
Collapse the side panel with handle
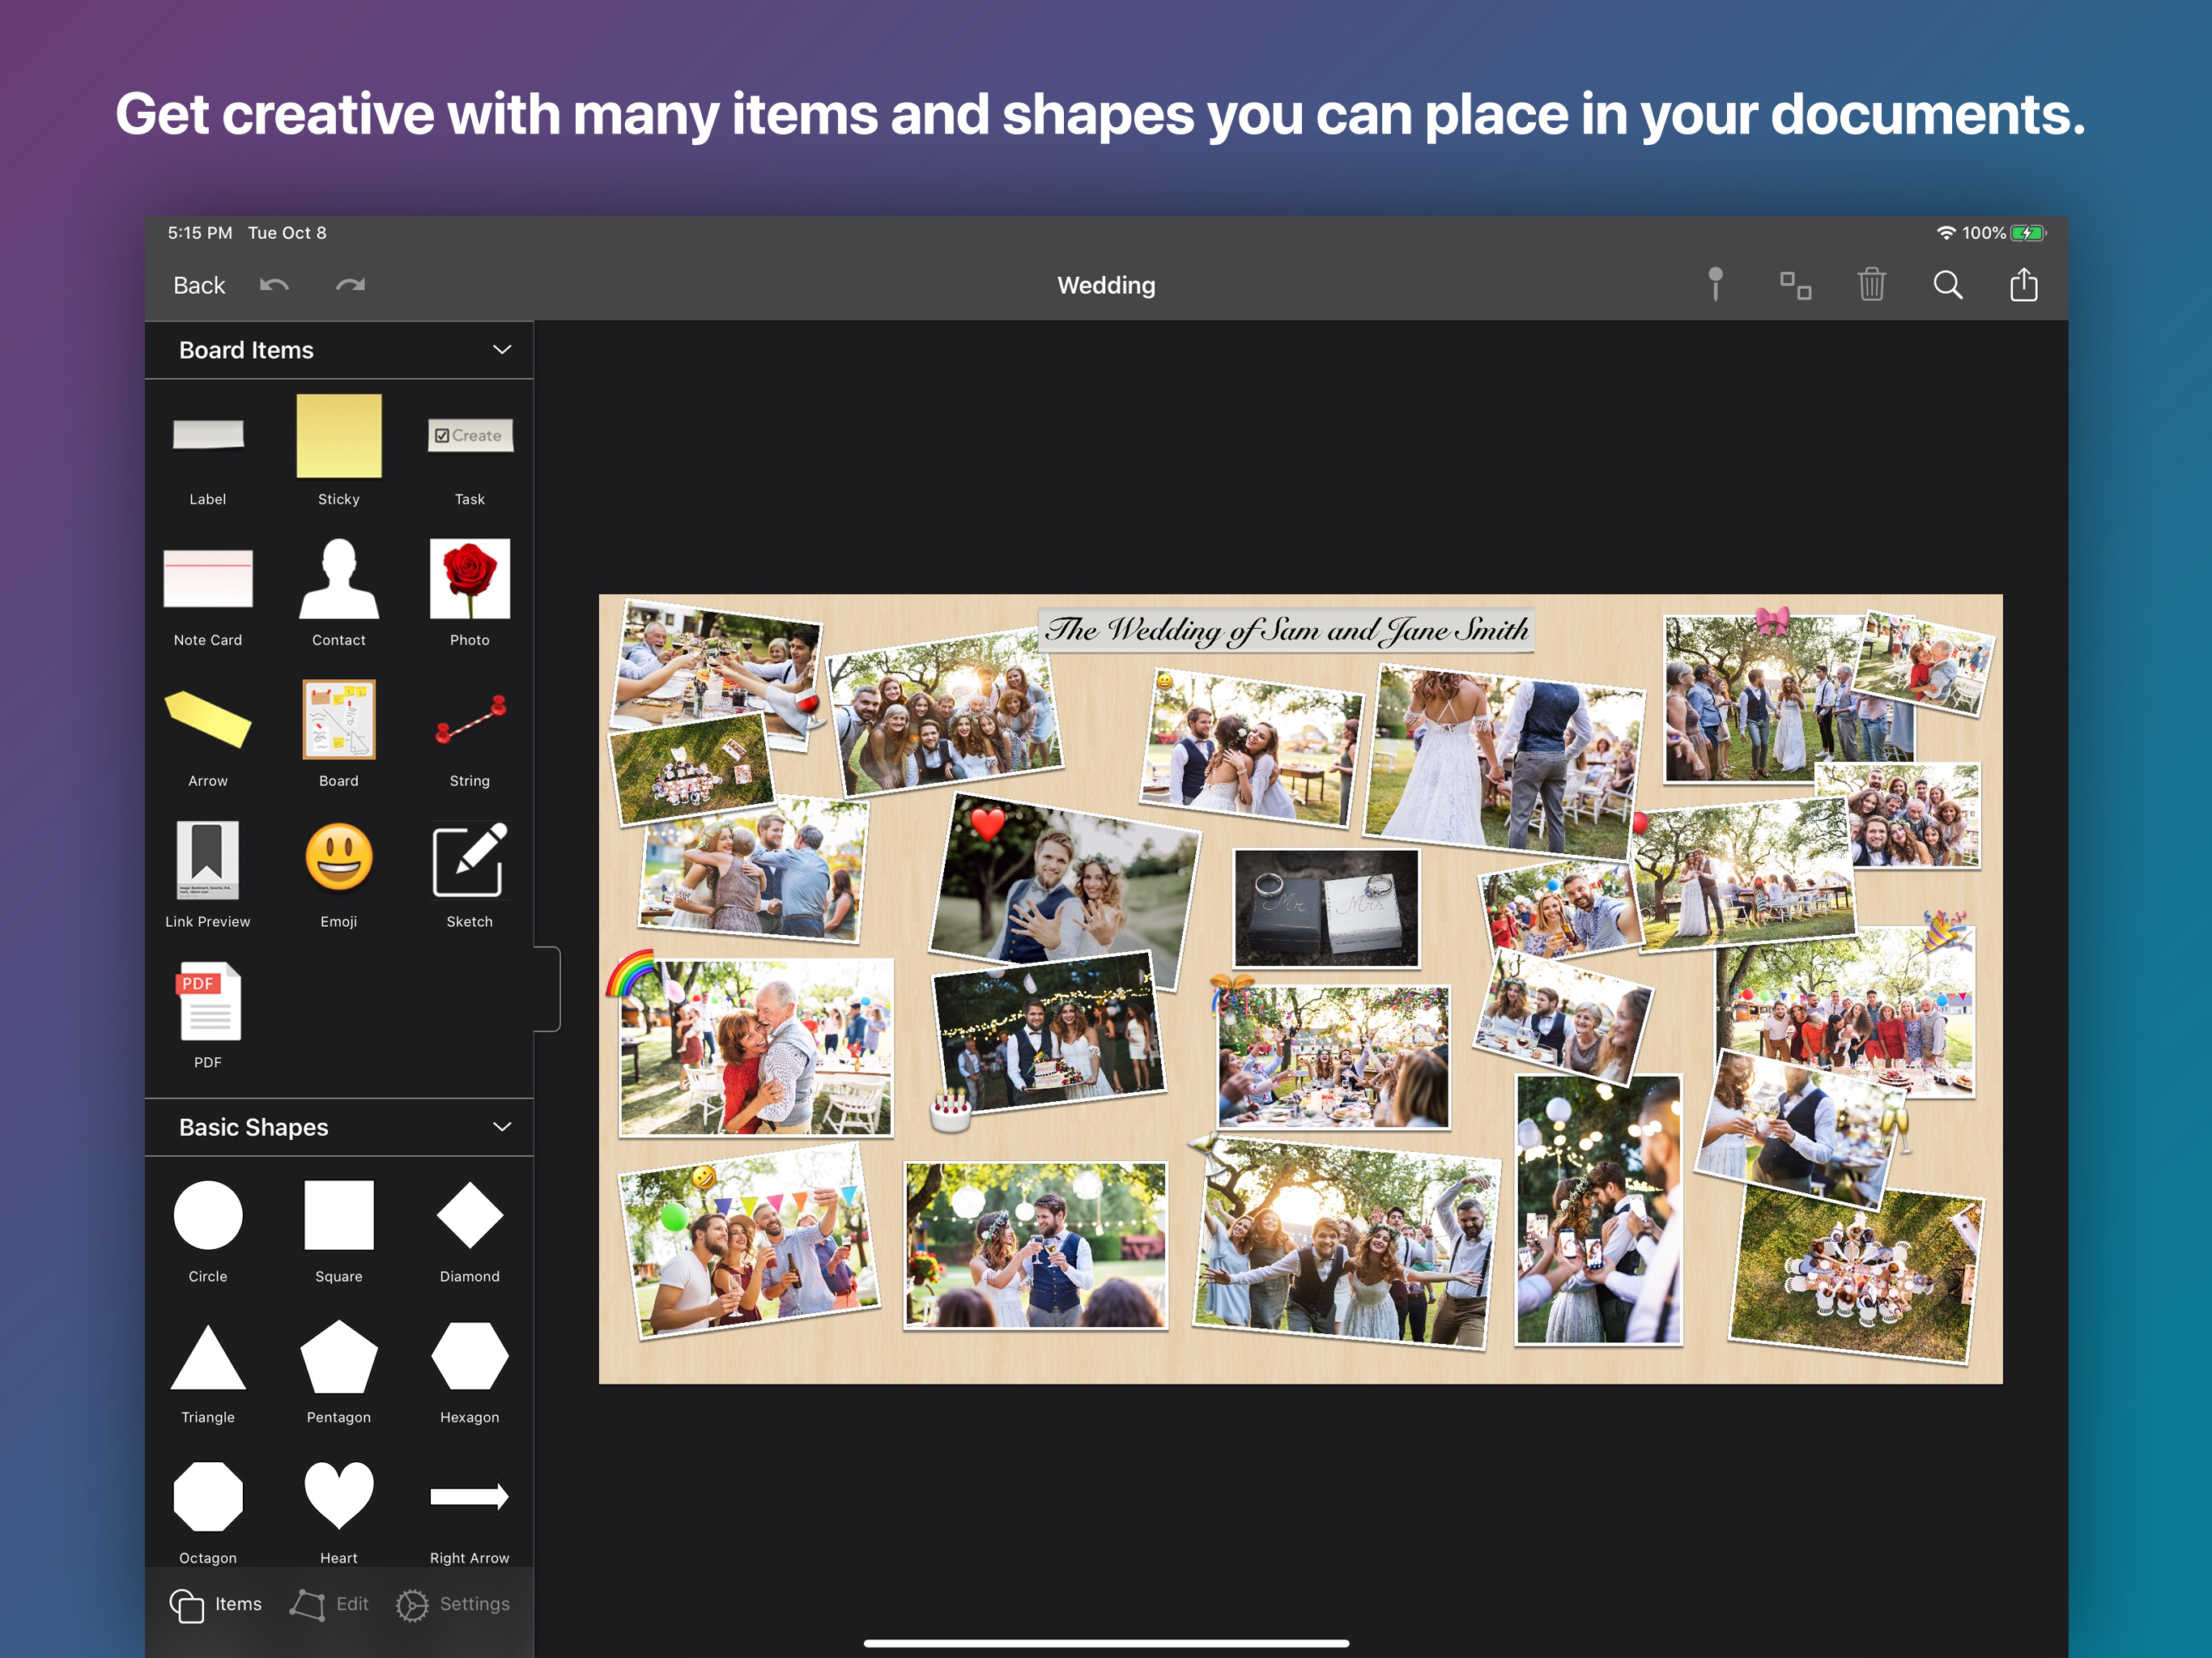pos(548,989)
